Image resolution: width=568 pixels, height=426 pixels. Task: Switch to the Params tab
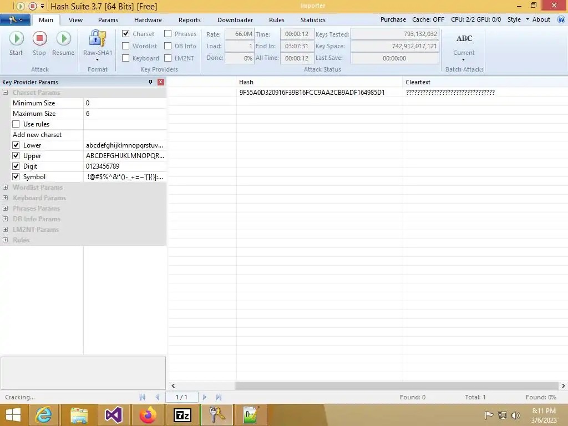(x=108, y=20)
